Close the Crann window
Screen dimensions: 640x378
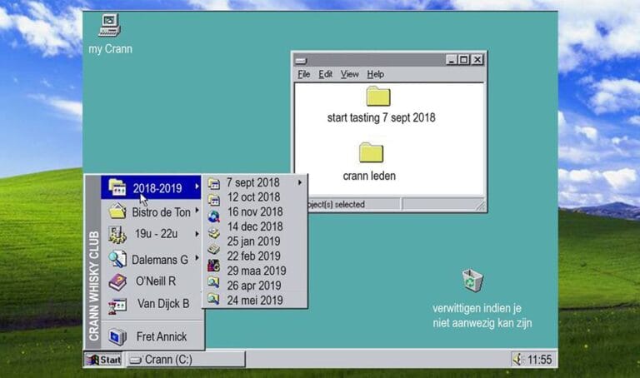pos(477,60)
